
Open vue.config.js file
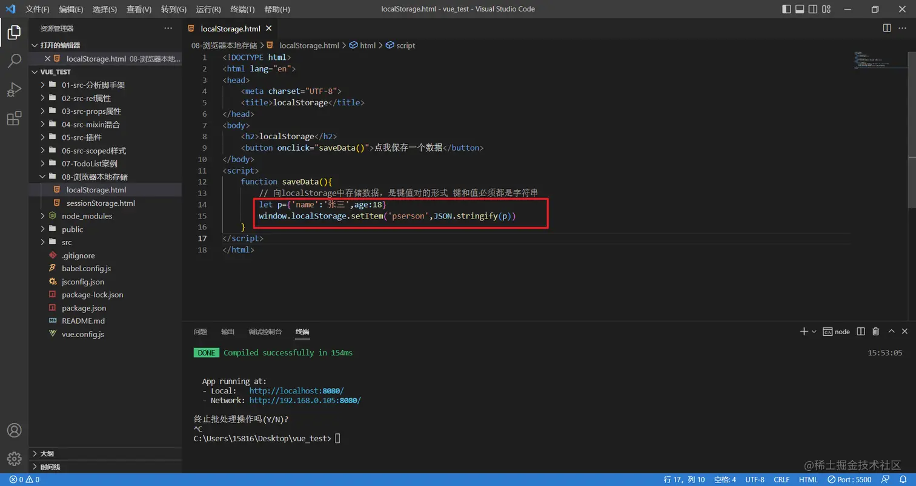(x=105, y=334)
